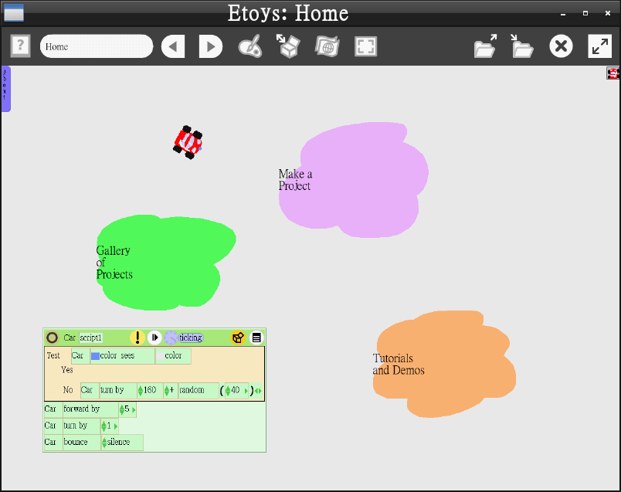Screen dimensions: 621x492
Task: Open the supplies box
Action: point(288,46)
